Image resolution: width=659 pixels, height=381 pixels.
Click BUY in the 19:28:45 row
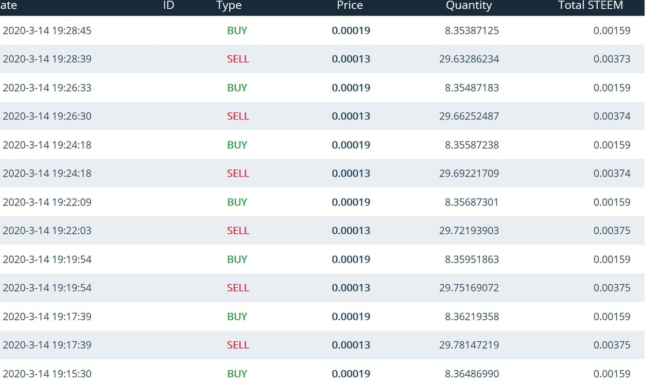(237, 30)
